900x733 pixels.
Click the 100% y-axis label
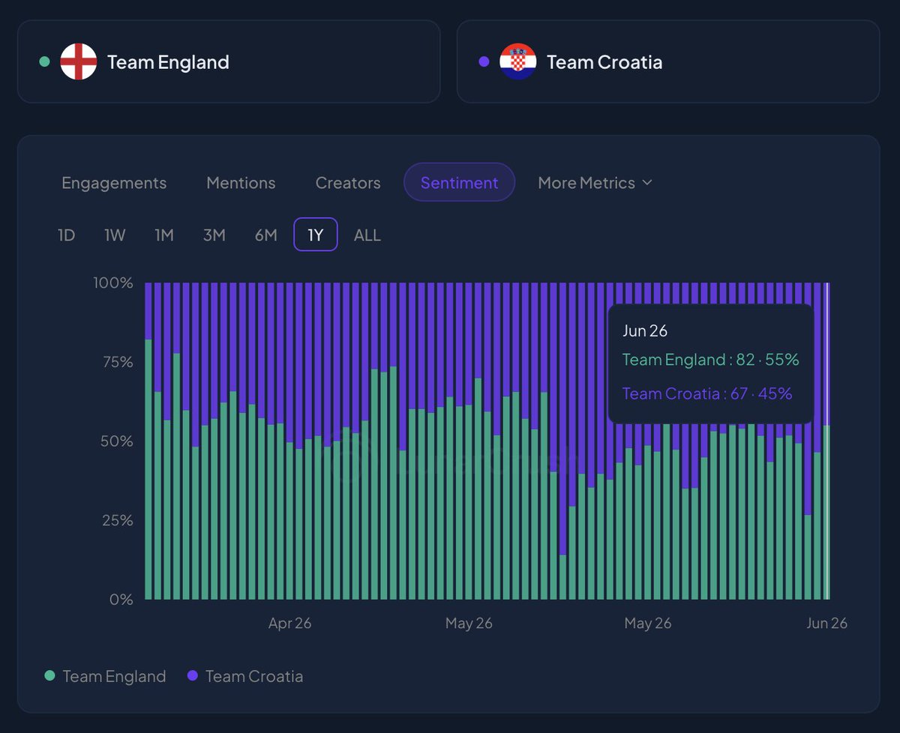(x=113, y=283)
